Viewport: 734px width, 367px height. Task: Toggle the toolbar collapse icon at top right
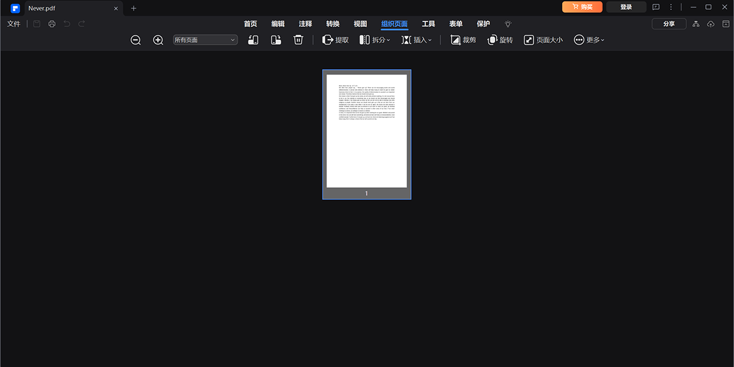(x=725, y=23)
